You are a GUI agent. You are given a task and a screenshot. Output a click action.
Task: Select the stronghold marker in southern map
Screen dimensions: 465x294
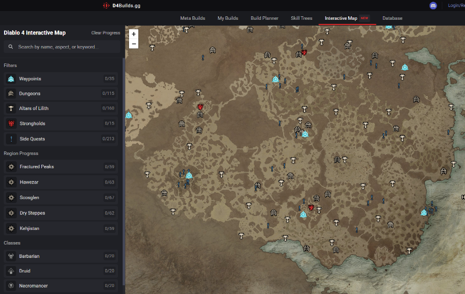point(311,207)
